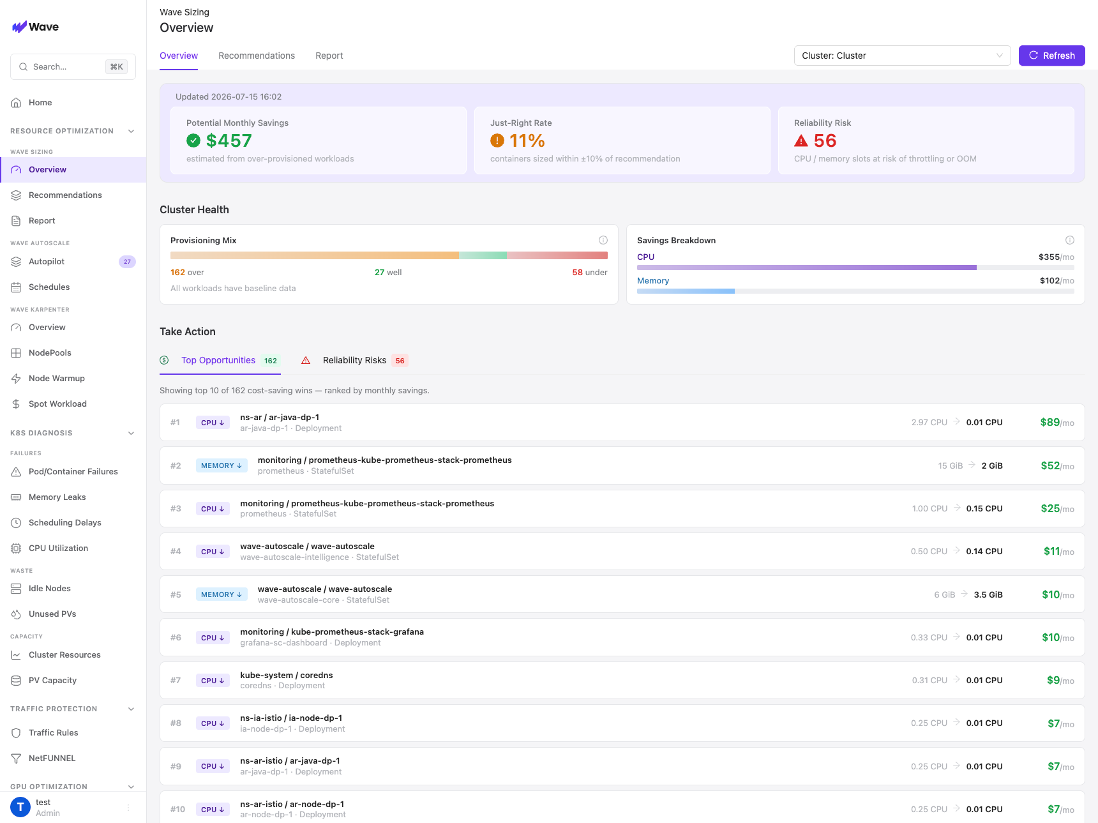This screenshot has height=823, width=1098.
Task: Click the Autopilot stack icon
Action: [16, 262]
